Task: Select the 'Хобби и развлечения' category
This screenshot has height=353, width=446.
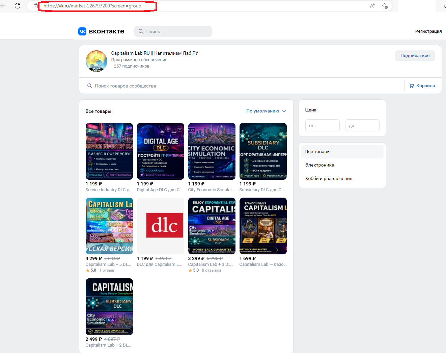Action: pos(342,179)
